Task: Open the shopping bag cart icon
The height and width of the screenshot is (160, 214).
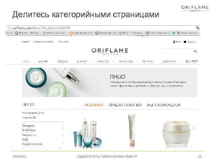Action: pyautogui.click(x=185, y=42)
